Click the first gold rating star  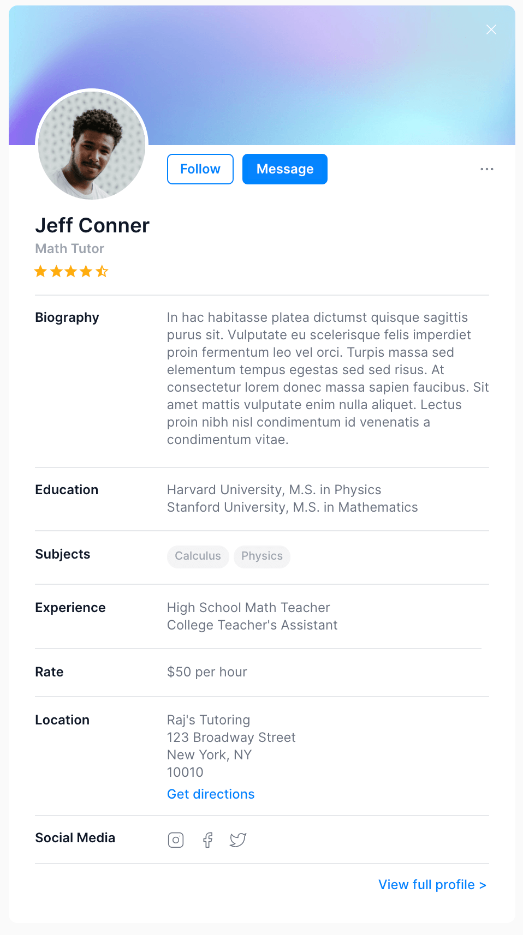click(x=40, y=271)
